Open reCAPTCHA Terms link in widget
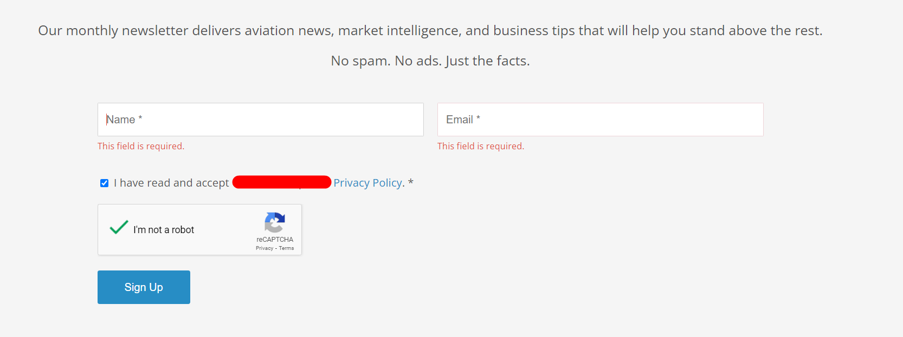 [286, 248]
